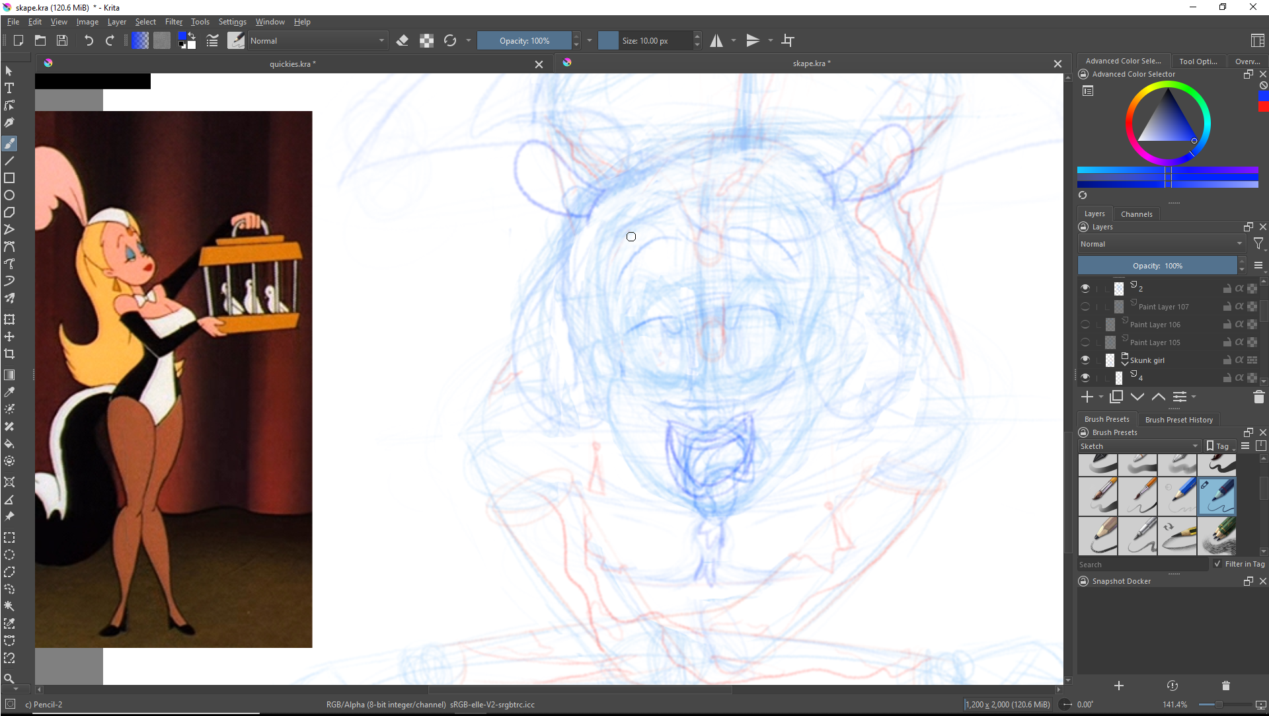Open the Brush Preset History tab
1269x716 pixels.
point(1178,420)
